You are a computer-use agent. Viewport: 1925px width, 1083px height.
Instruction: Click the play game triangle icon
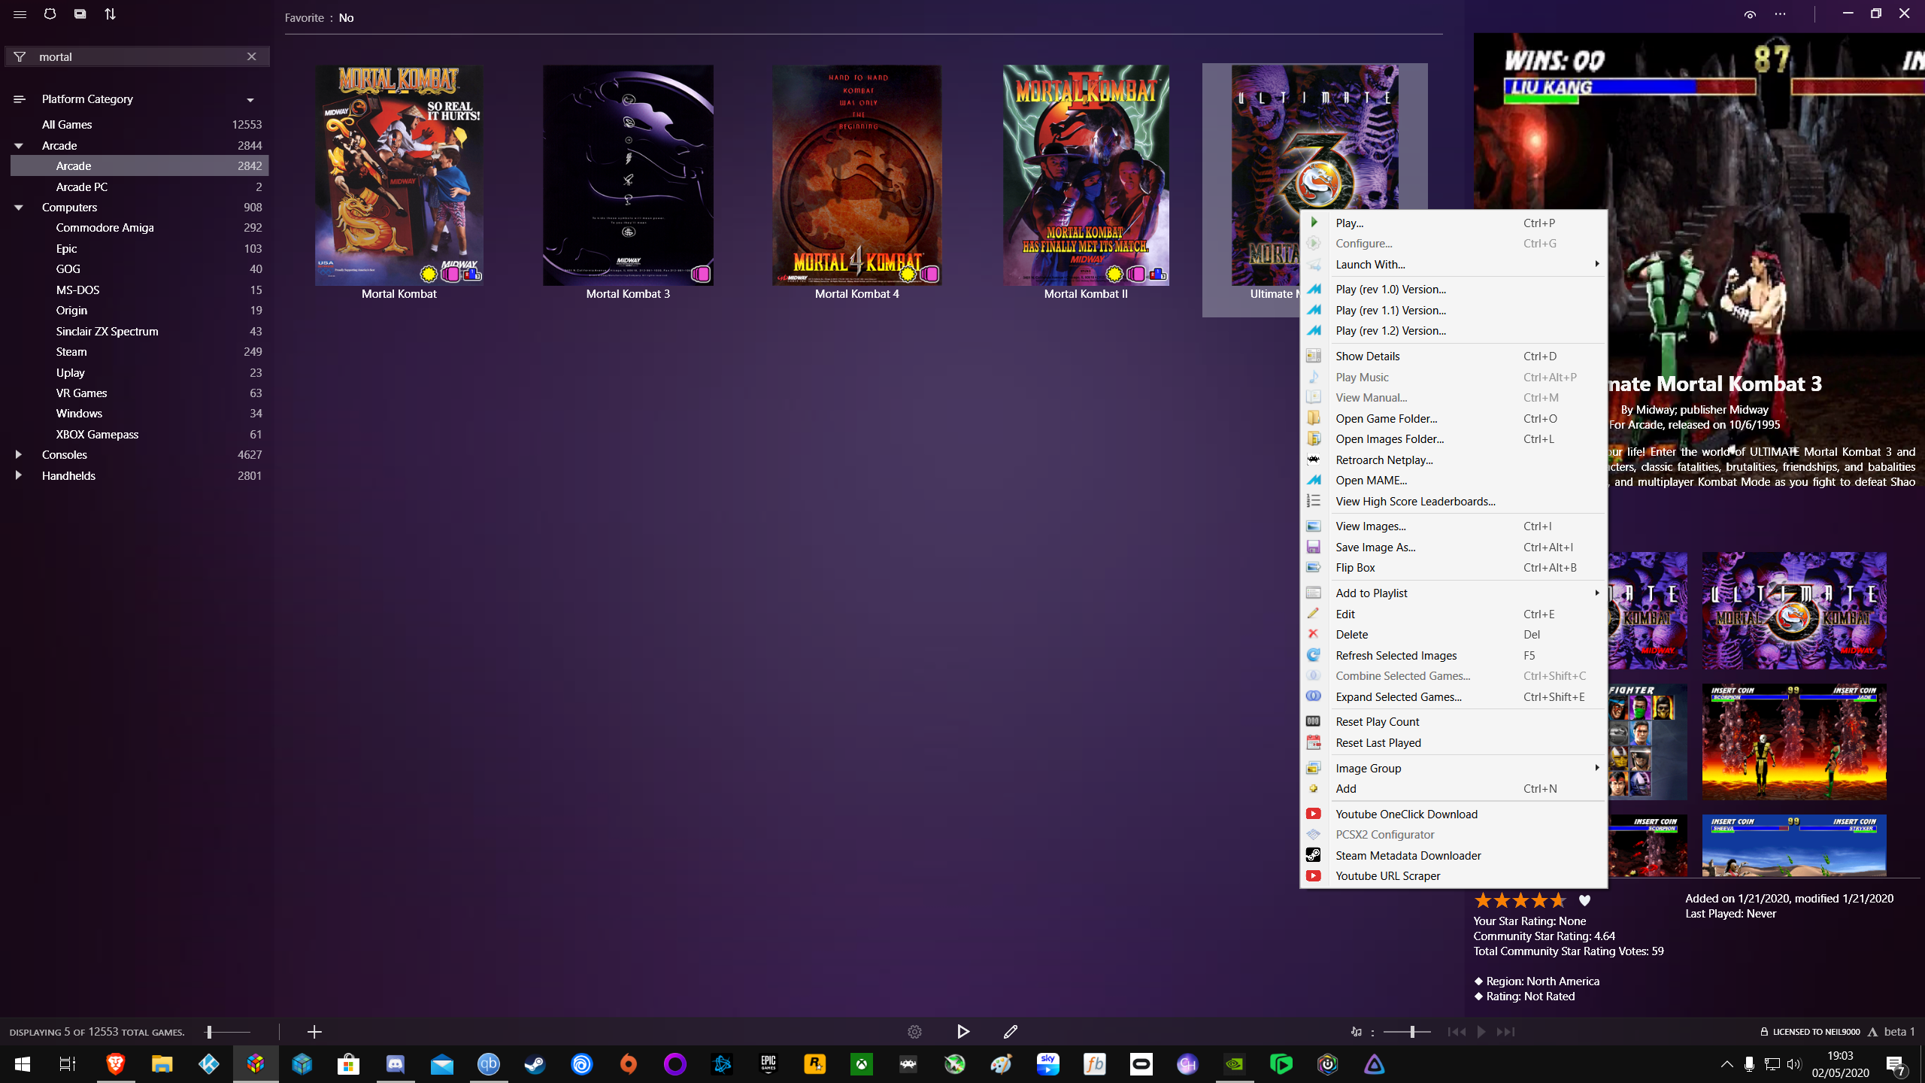pos(963,1032)
